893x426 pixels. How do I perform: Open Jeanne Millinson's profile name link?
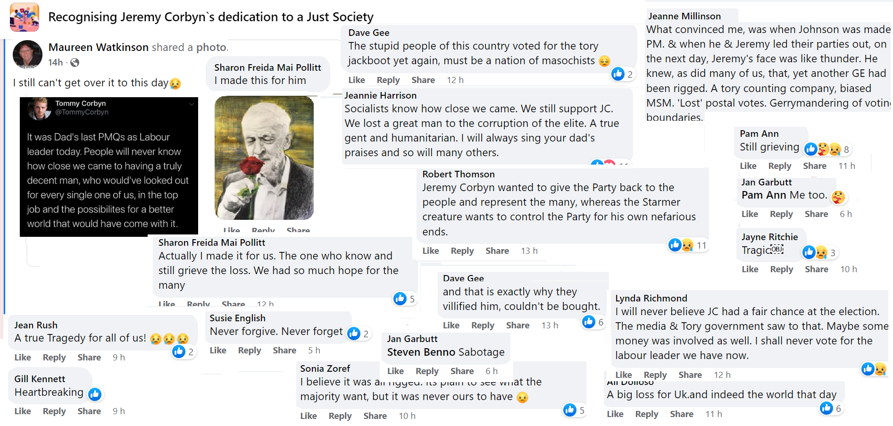coord(684,16)
